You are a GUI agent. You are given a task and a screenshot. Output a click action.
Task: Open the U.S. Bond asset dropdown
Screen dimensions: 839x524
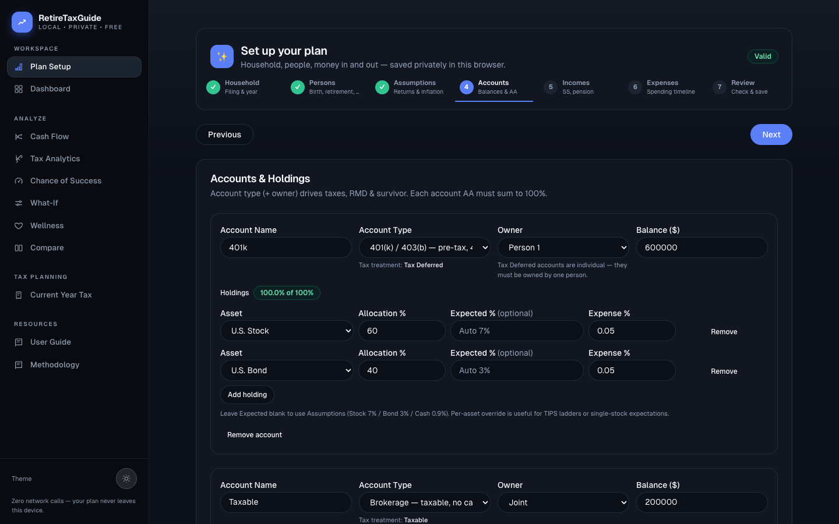coord(287,370)
